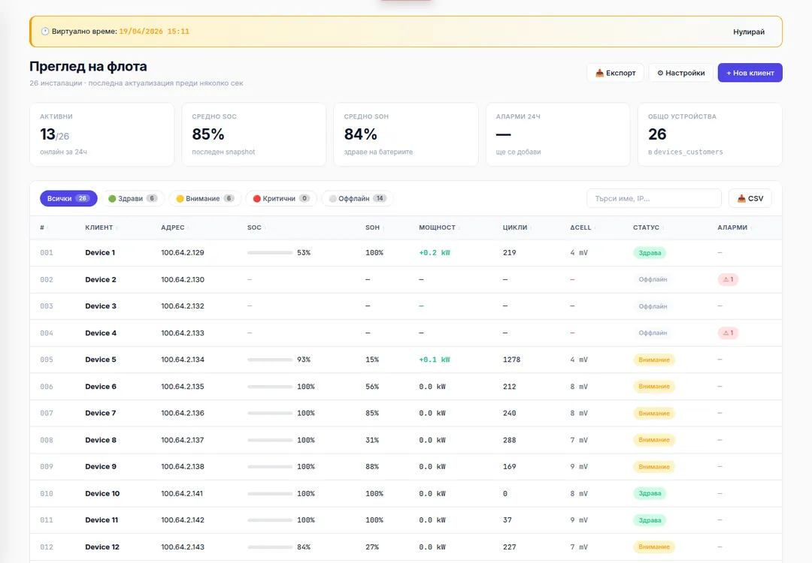Click the АЛАРМИ 24Ч summary card
The width and height of the screenshot is (812, 563).
click(x=558, y=134)
